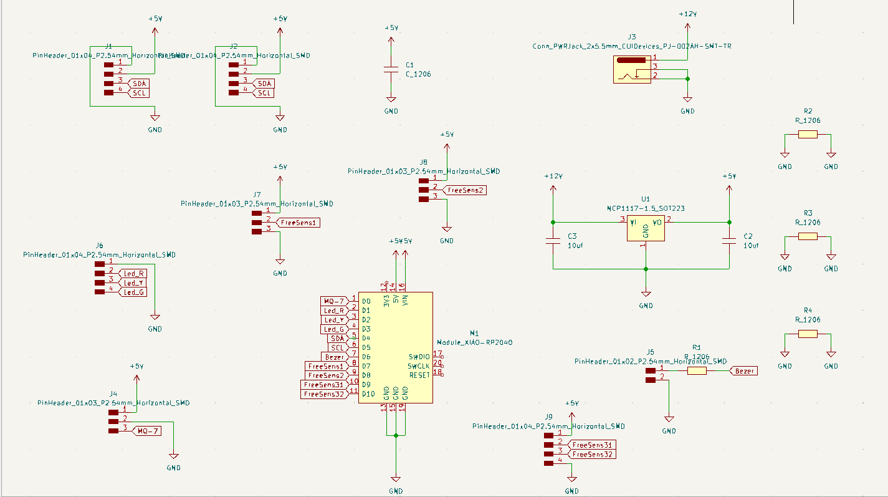
Task: Click the NCP1117-1.5_SOT223 value text
Action: 646,208
